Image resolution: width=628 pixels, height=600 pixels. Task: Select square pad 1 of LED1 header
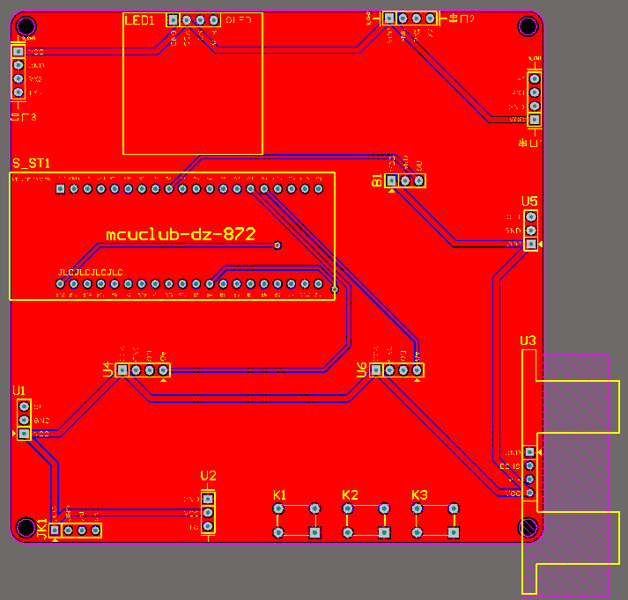[x=173, y=19]
